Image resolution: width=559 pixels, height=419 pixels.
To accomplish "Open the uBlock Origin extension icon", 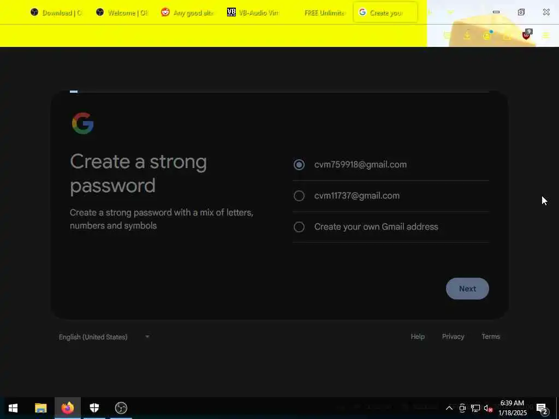I will coord(527,35).
